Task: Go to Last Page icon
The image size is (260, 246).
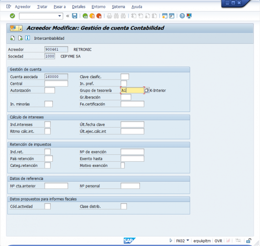Action: pos(154,16)
